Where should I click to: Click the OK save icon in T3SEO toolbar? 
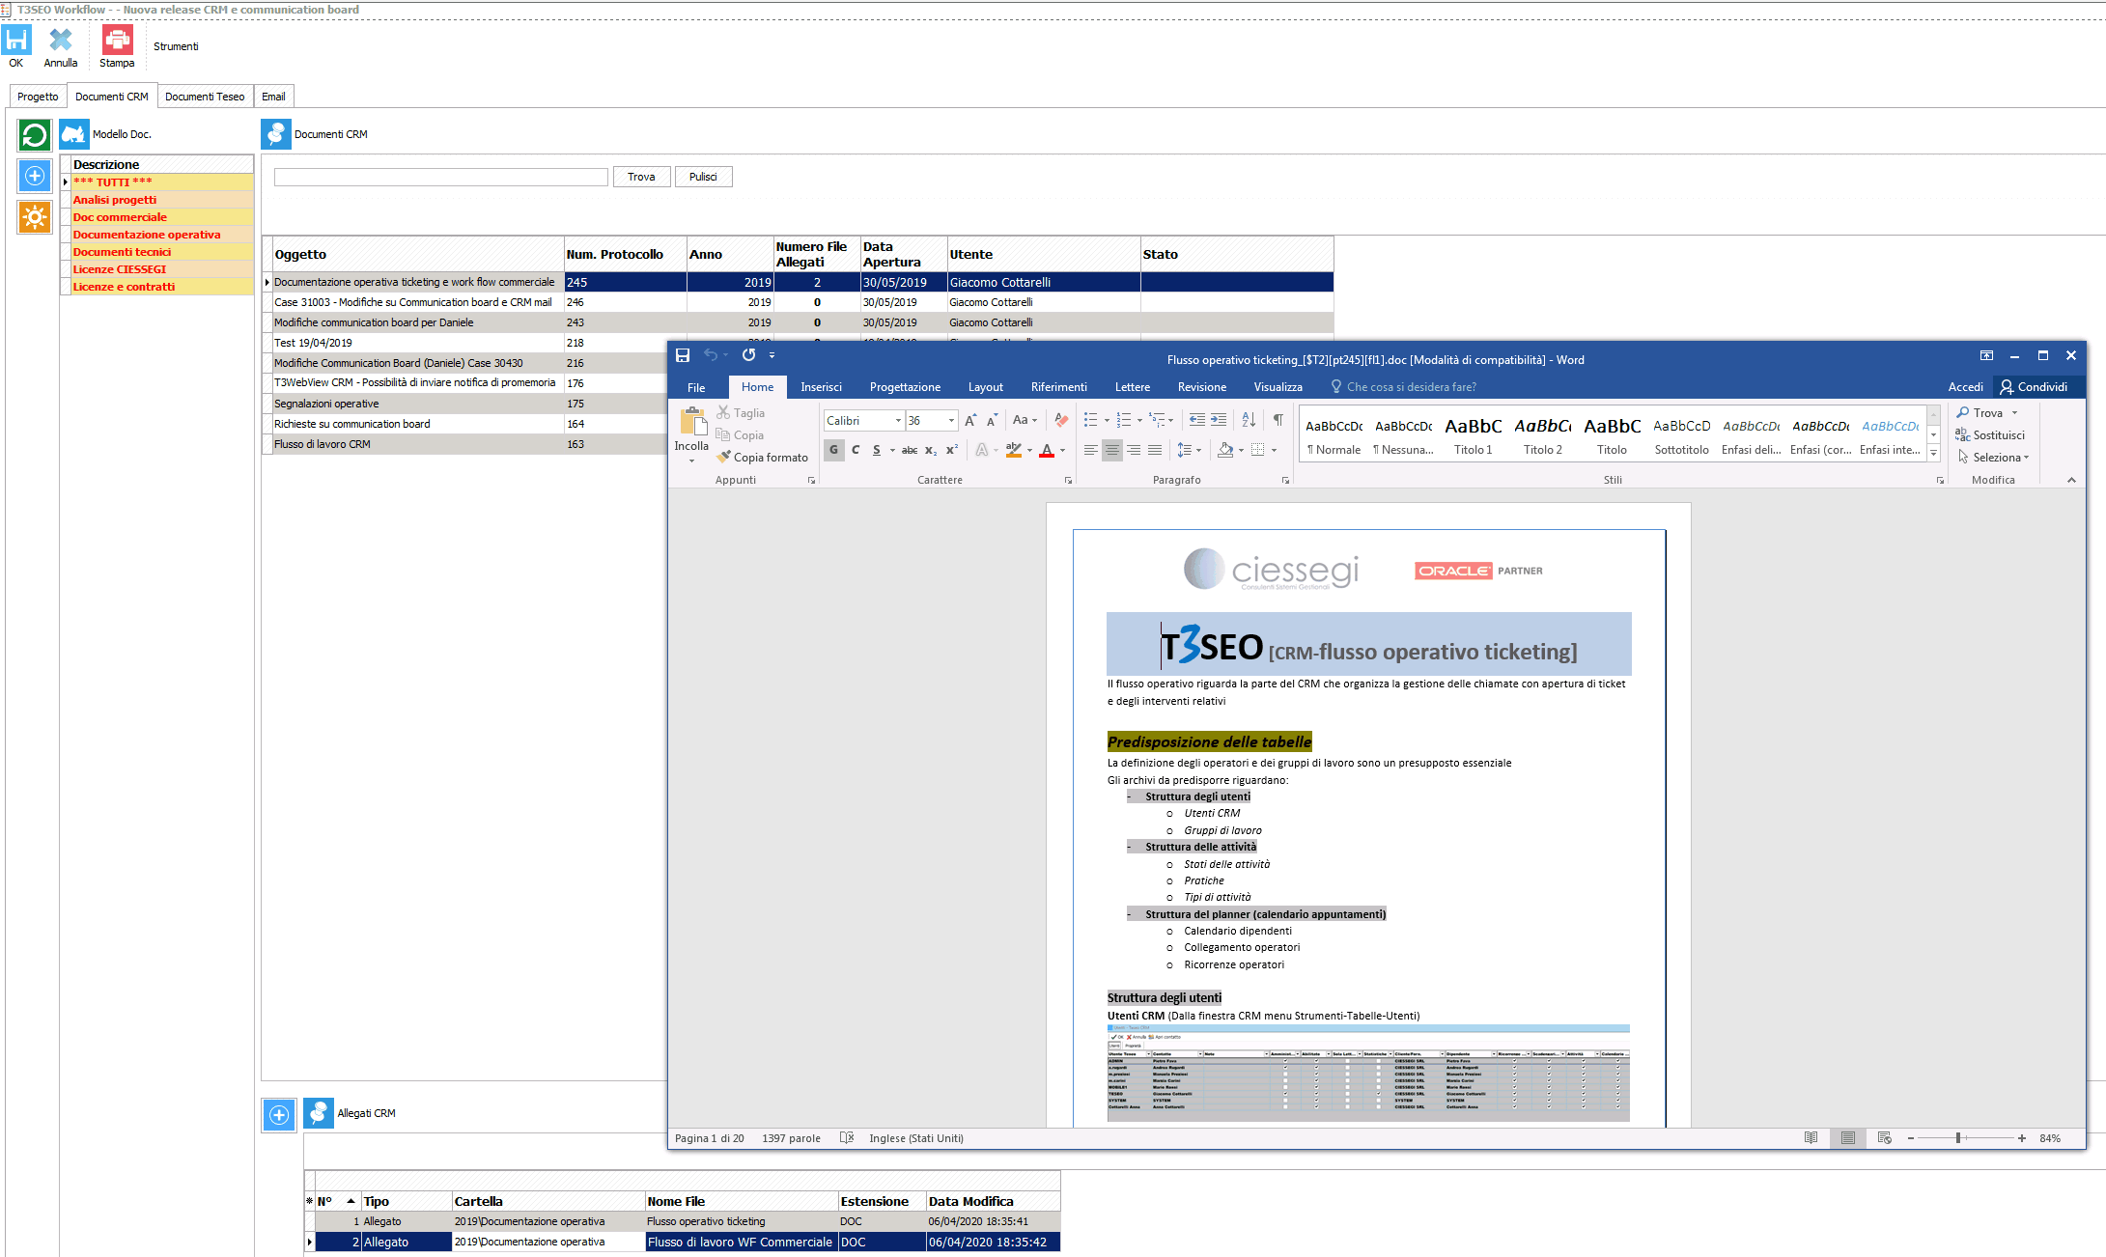coord(16,40)
